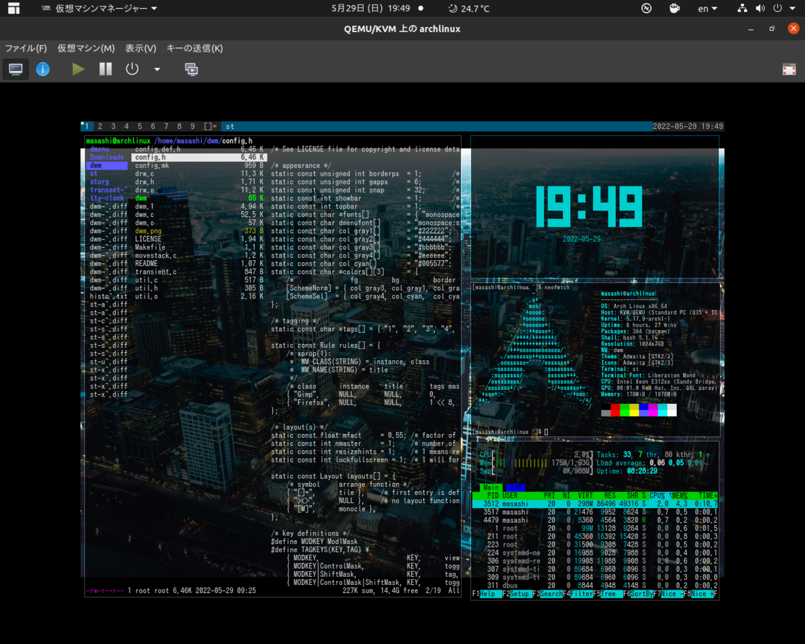The width and height of the screenshot is (805, 644).
Task: Switch to dwm tag 9
Action: (193, 126)
